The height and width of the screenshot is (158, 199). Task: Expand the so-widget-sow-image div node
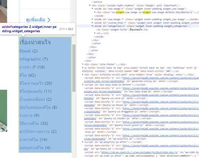(x=95, y=12)
